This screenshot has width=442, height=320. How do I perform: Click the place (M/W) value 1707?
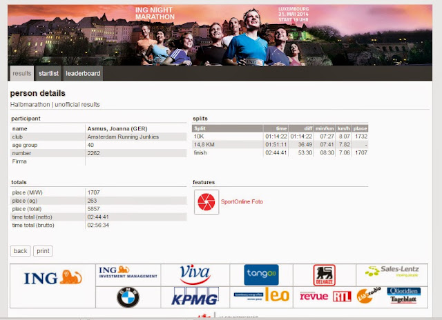[94, 192]
